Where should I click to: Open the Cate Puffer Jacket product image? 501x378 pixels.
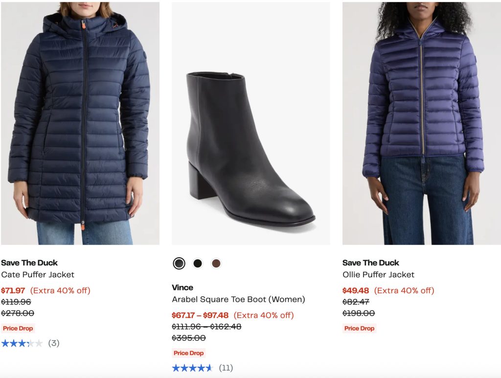[x=80, y=122]
